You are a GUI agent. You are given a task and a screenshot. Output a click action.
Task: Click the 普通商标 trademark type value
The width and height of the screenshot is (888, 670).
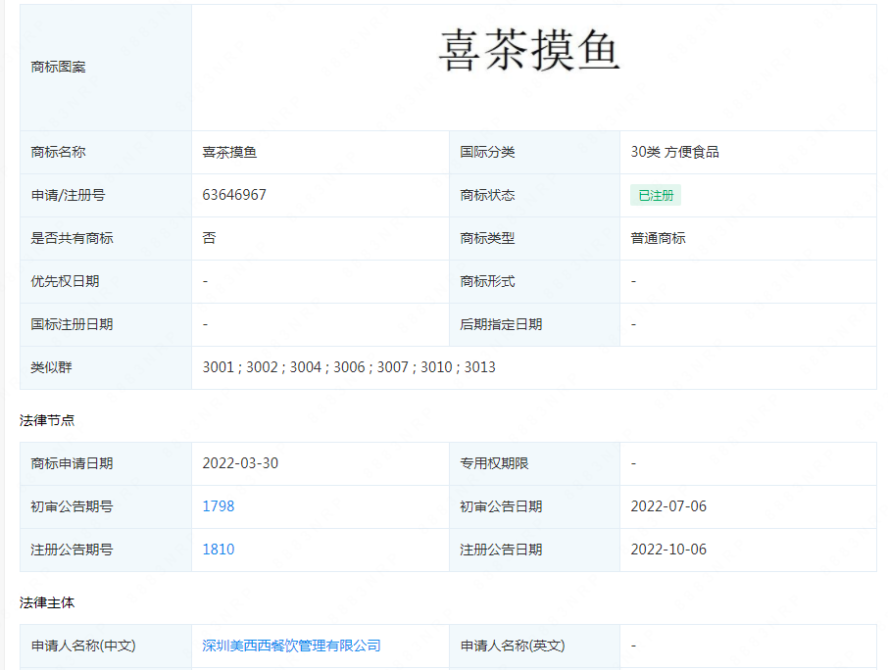tap(659, 238)
